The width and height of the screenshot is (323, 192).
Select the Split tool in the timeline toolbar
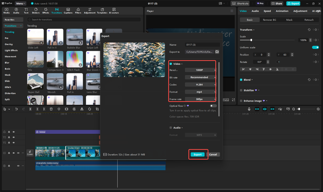[30, 109]
